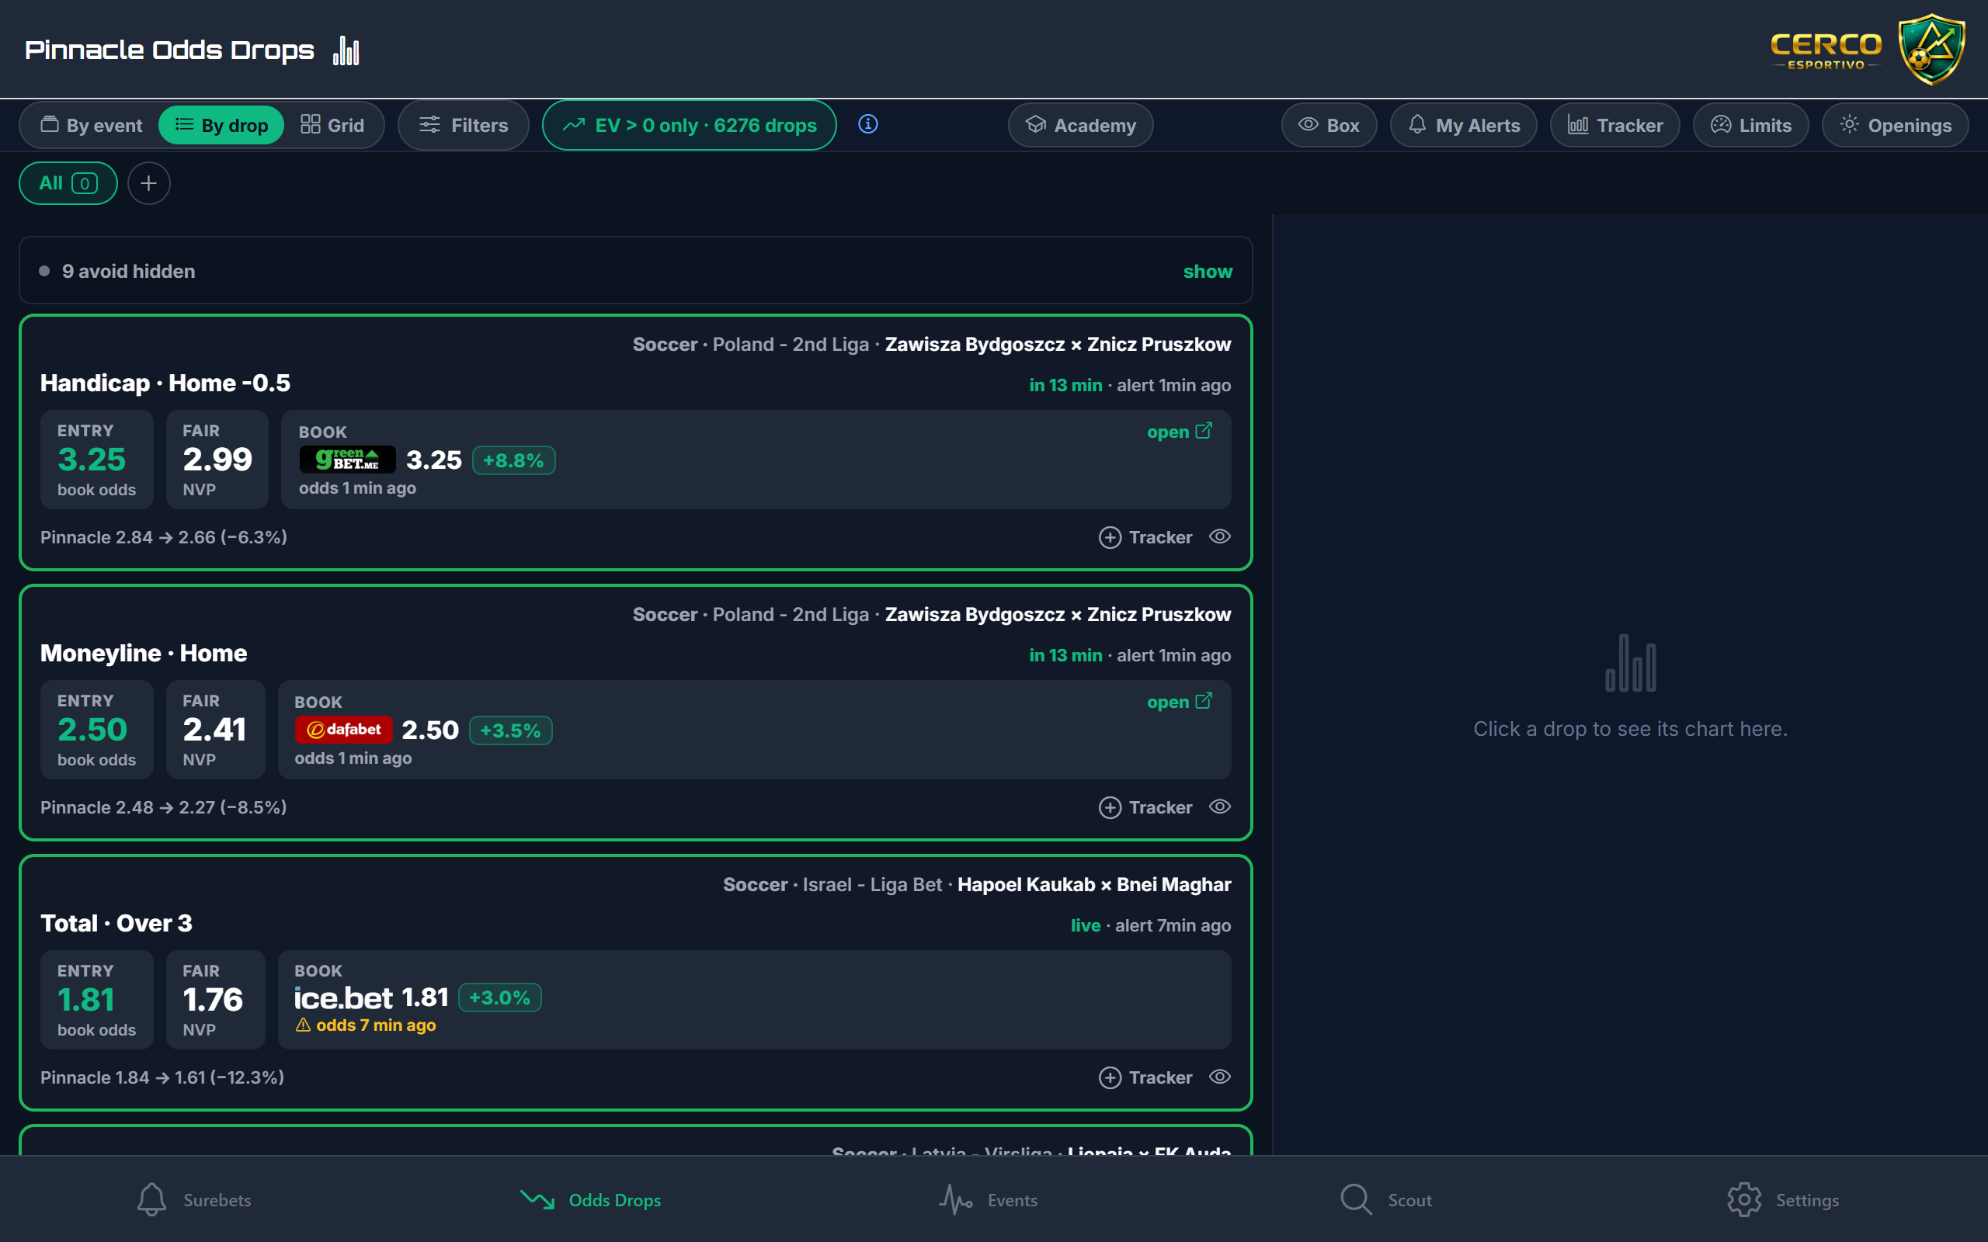Viewport: 1988px width, 1242px height.
Task: Select the Total · Over 3 drop title
Action: click(x=116, y=923)
